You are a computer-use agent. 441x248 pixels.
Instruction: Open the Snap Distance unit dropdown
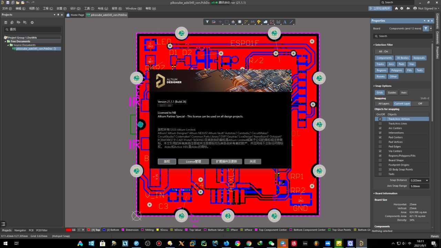click(x=427, y=180)
